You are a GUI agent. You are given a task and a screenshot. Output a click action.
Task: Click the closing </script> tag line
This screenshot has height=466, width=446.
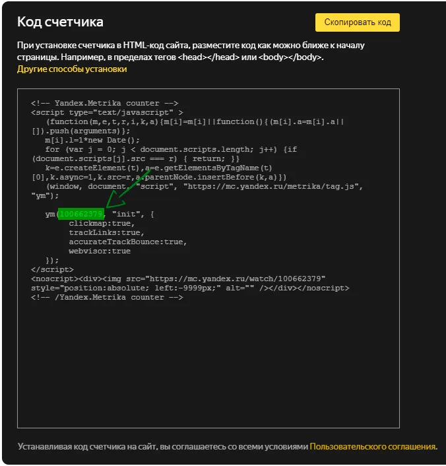point(52,269)
